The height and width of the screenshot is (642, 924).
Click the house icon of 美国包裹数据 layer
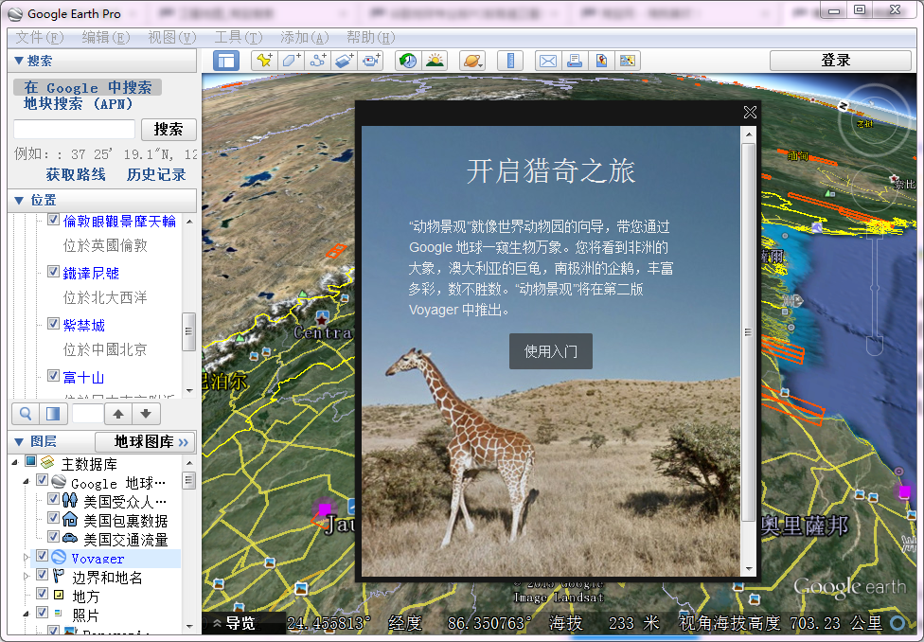tap(69, 520)
